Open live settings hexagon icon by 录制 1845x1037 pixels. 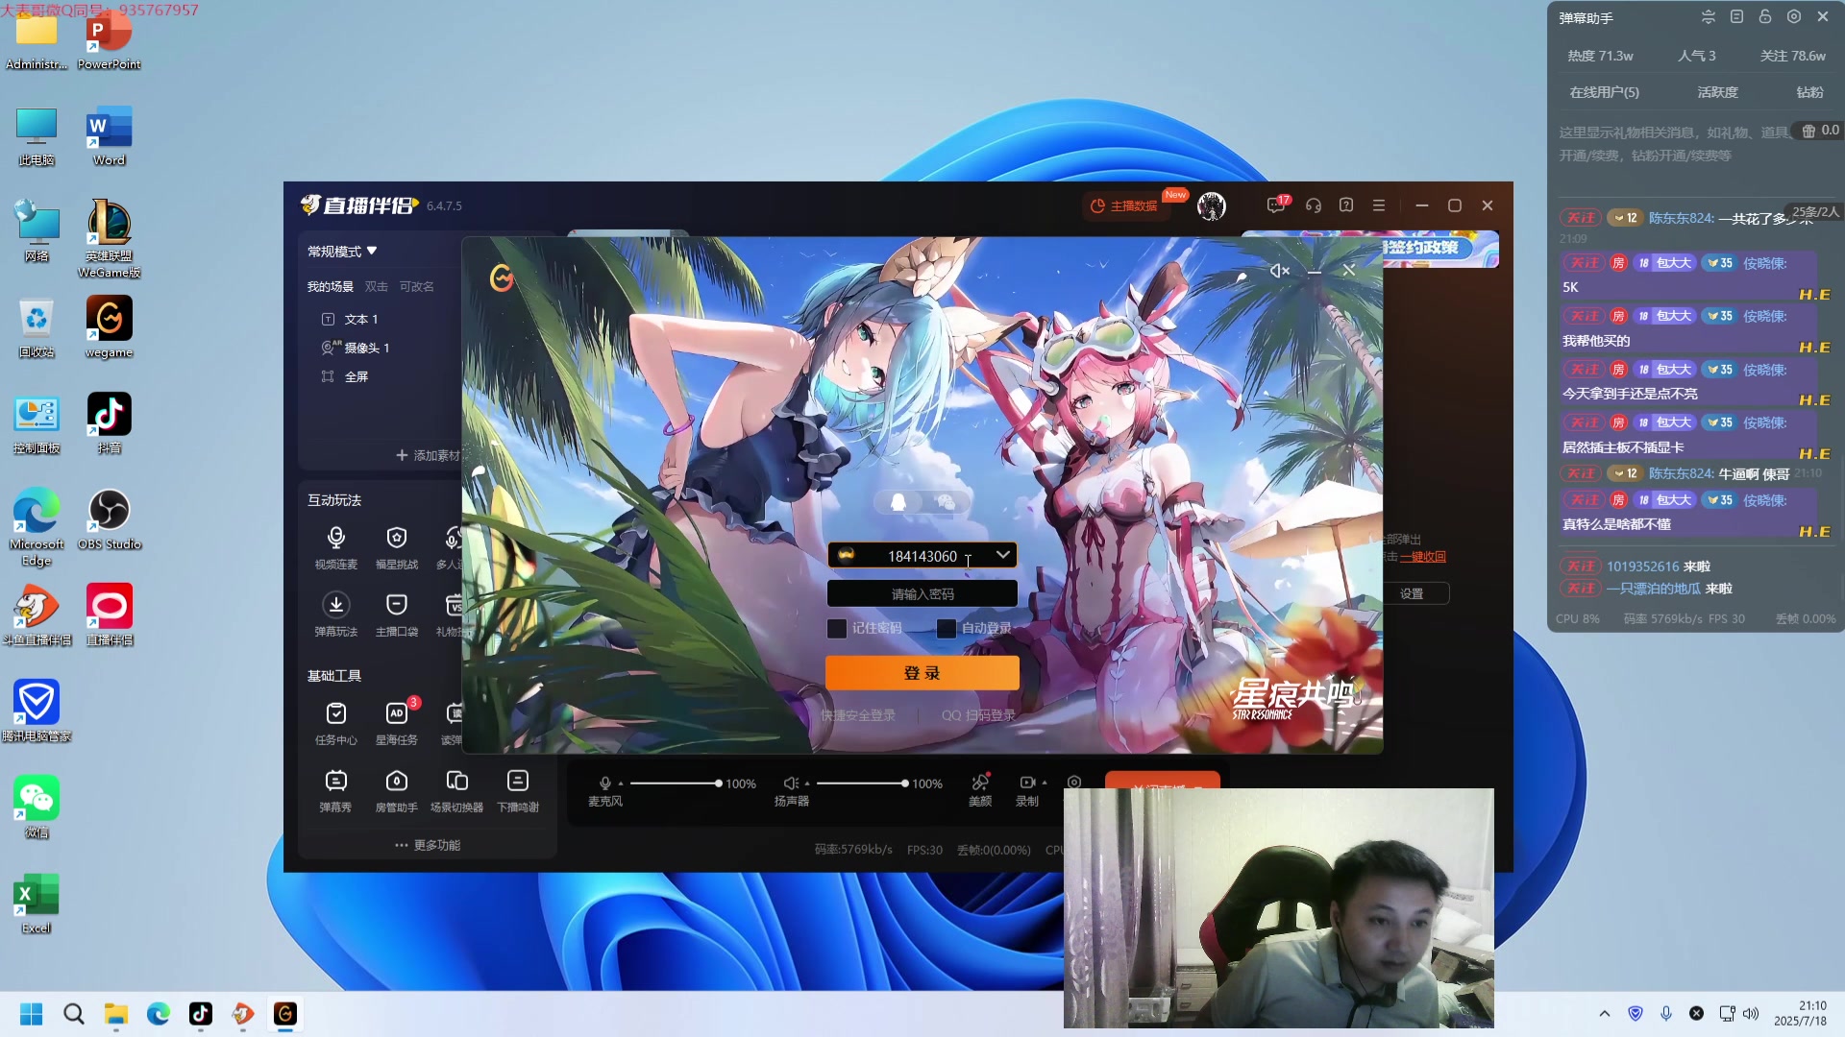(x=1074, y=783)
